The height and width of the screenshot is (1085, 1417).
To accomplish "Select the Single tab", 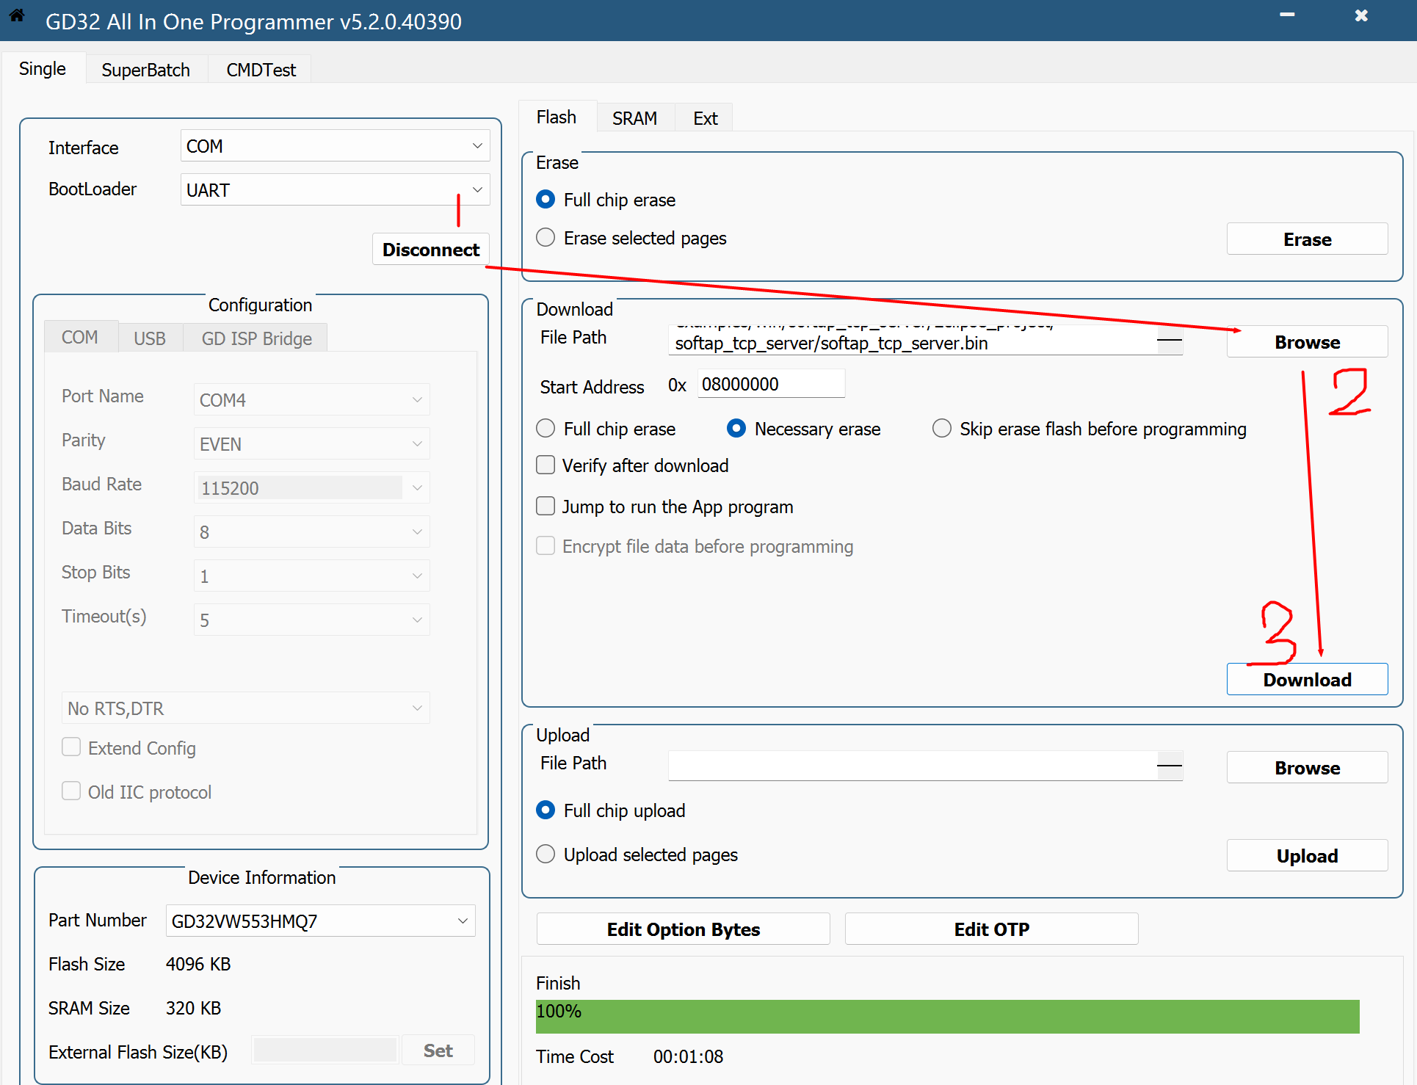I will [43, 68].
